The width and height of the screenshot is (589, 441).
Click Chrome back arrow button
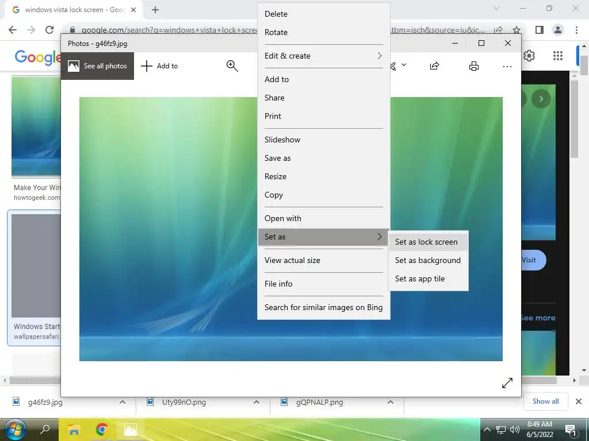coord(13,30)
